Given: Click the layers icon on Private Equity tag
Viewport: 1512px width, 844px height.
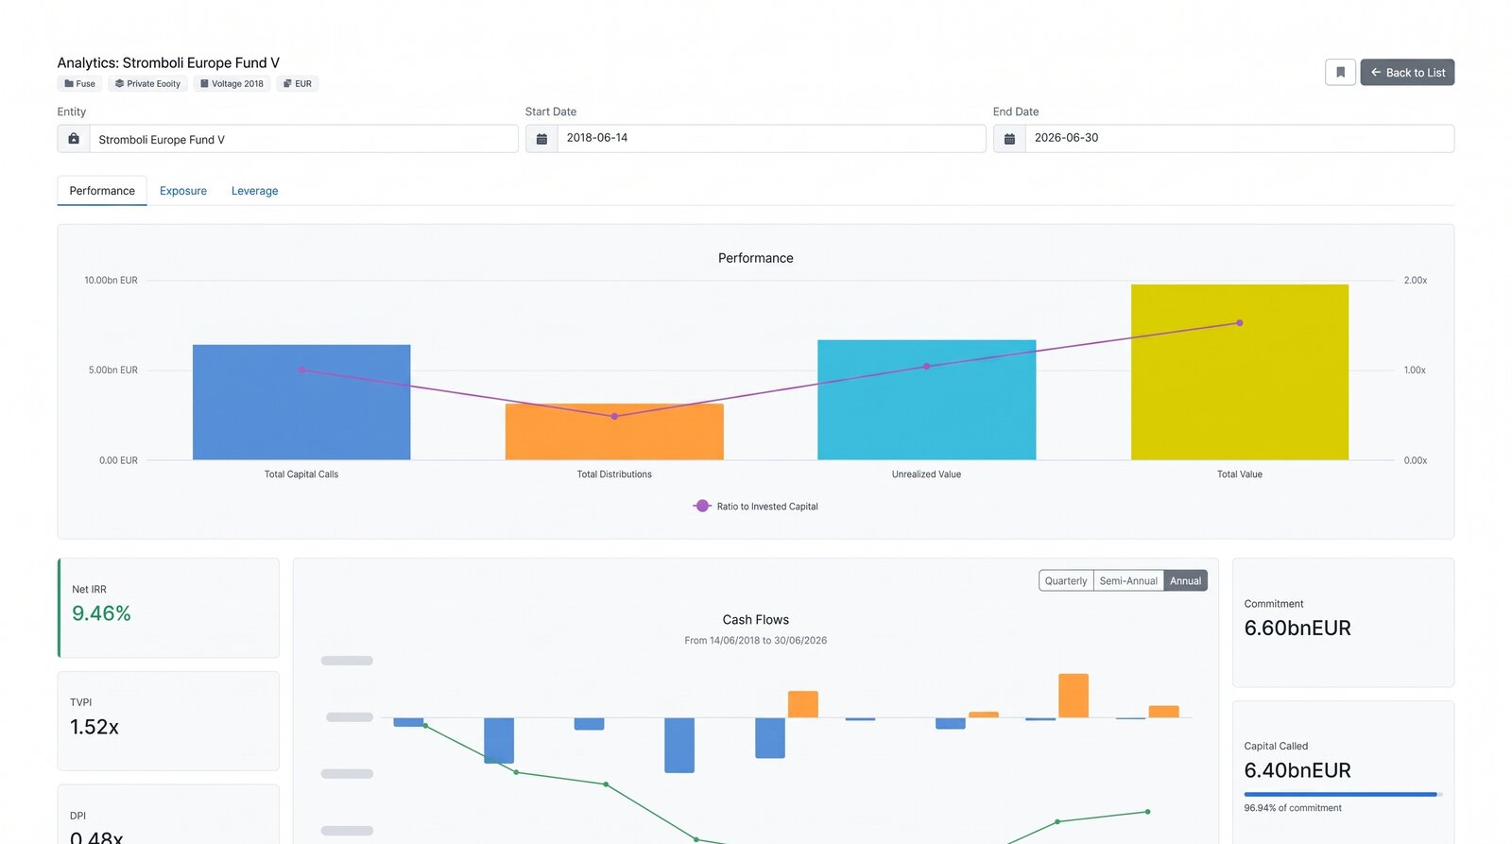Looking at the screenshot, I should [119, 84].
